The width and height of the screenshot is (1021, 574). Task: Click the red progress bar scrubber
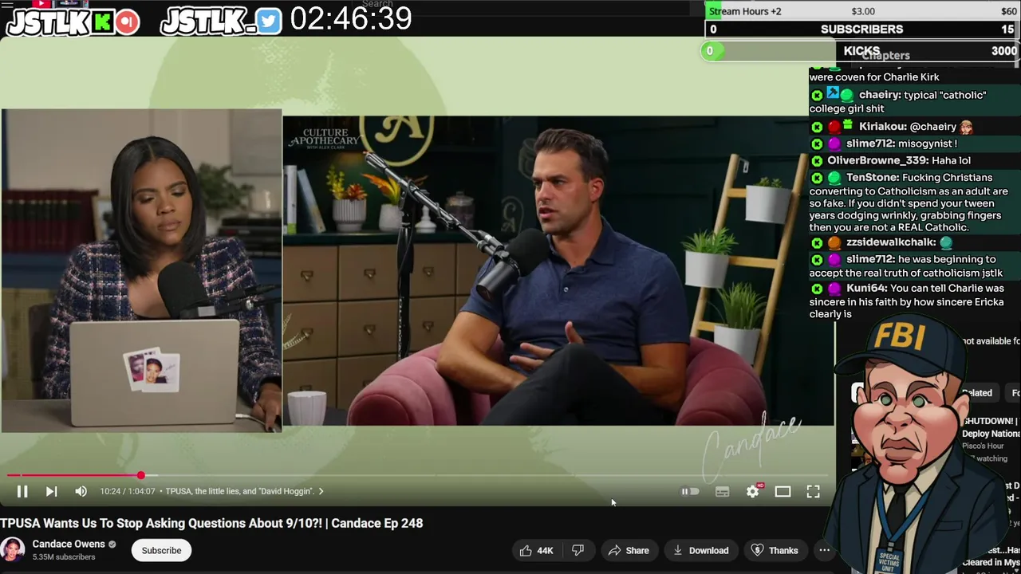pos(140,476)
